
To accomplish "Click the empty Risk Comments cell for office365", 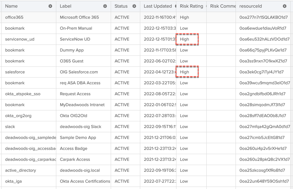I will click(x=221, y=17).
